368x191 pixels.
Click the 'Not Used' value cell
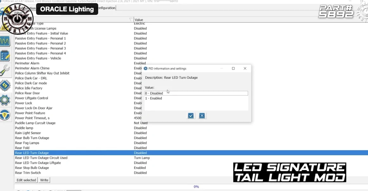pyautogui.click(x=141, y=123)
